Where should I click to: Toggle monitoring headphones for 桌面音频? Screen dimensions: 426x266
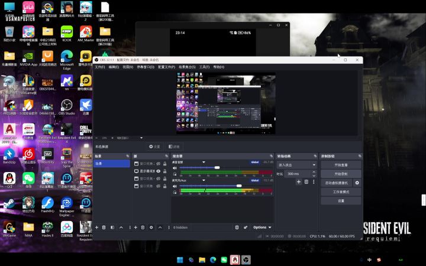tap(175, 174)
